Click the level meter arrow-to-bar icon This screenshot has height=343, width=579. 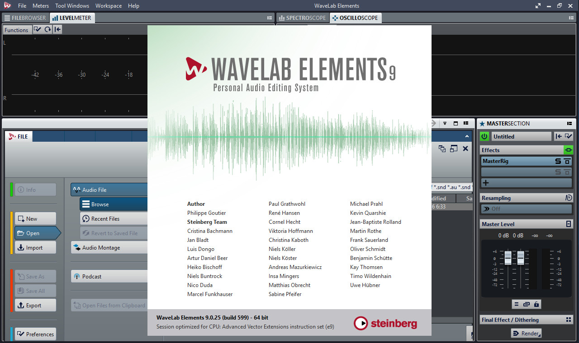[57, 30]
